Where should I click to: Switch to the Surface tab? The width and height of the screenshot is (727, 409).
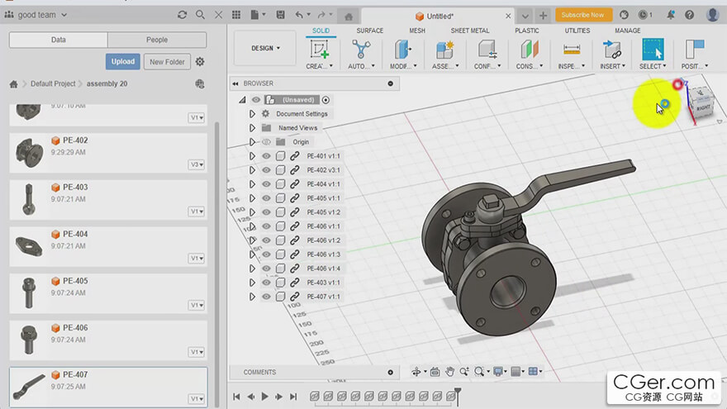point(369,31)
